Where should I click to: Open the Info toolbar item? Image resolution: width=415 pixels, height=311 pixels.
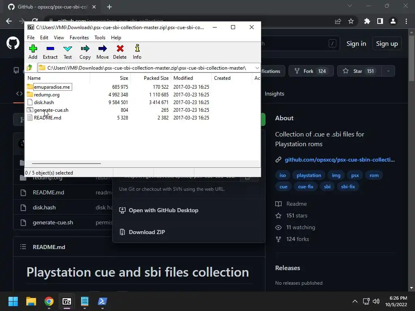click(x=137, y=52)
